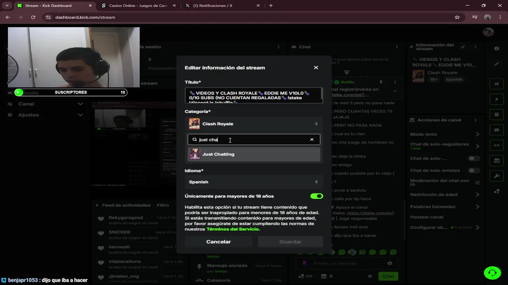
Task: Click the address bar URL
Action: 85,17
